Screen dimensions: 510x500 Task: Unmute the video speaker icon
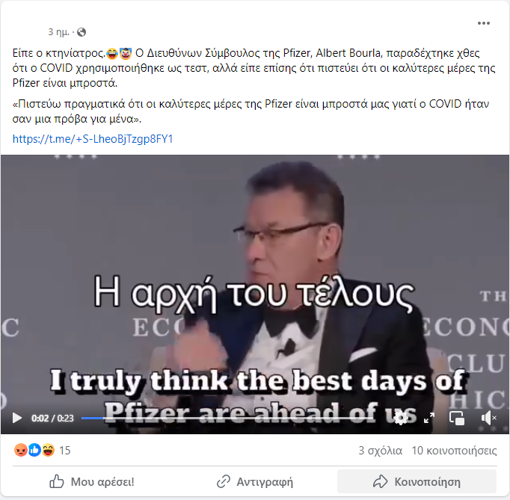click(x=488, y=418)
